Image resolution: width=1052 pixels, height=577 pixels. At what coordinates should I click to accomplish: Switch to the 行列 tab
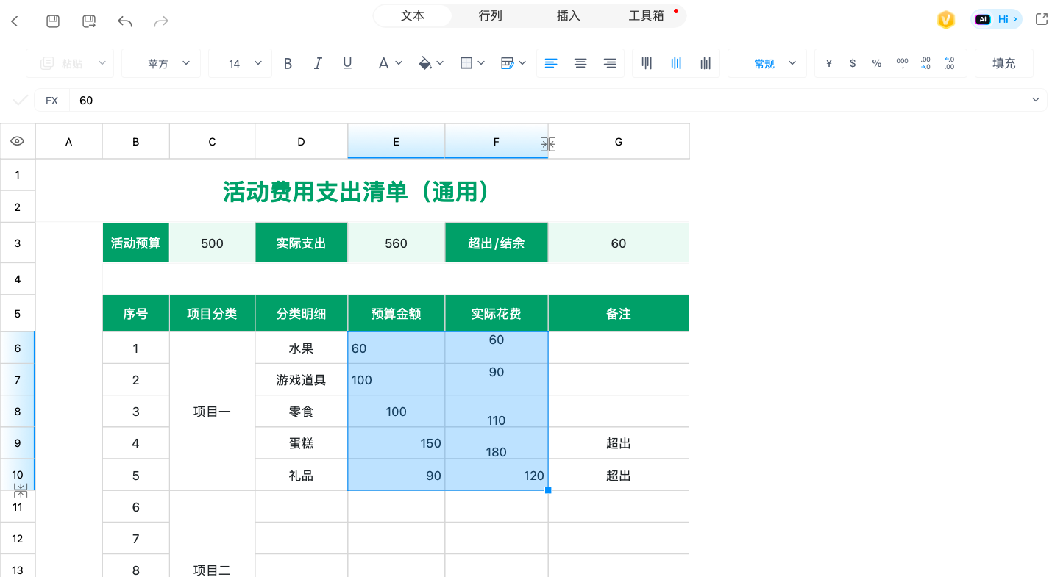click(x=491, y=15)
